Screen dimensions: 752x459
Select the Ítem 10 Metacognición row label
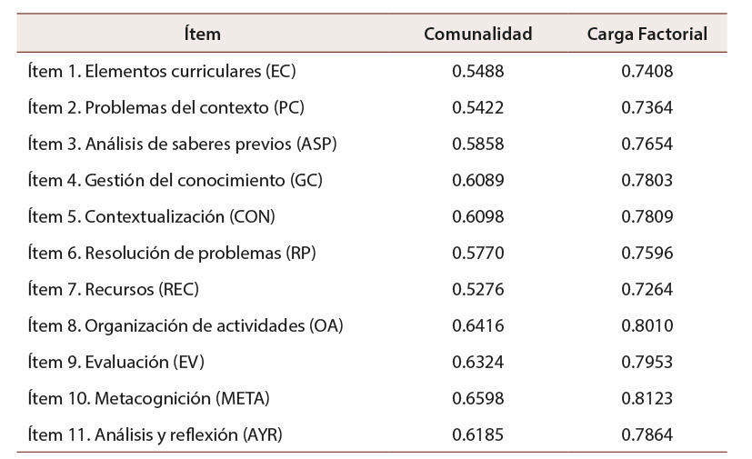pyautogui.click(x=148, y=398)
